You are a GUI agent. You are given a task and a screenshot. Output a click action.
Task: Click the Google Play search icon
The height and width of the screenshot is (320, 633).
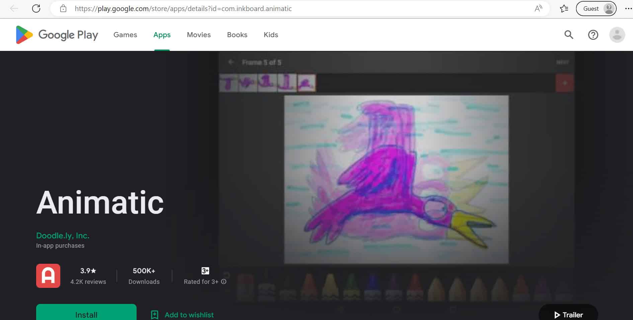point(569,34)
